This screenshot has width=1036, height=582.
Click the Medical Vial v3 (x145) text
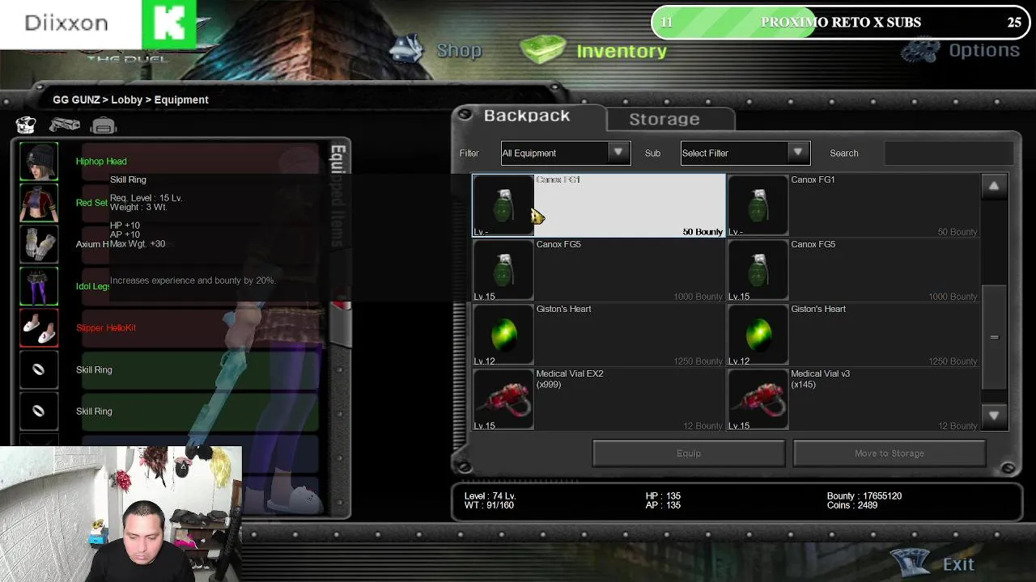(x=820, y=379)
